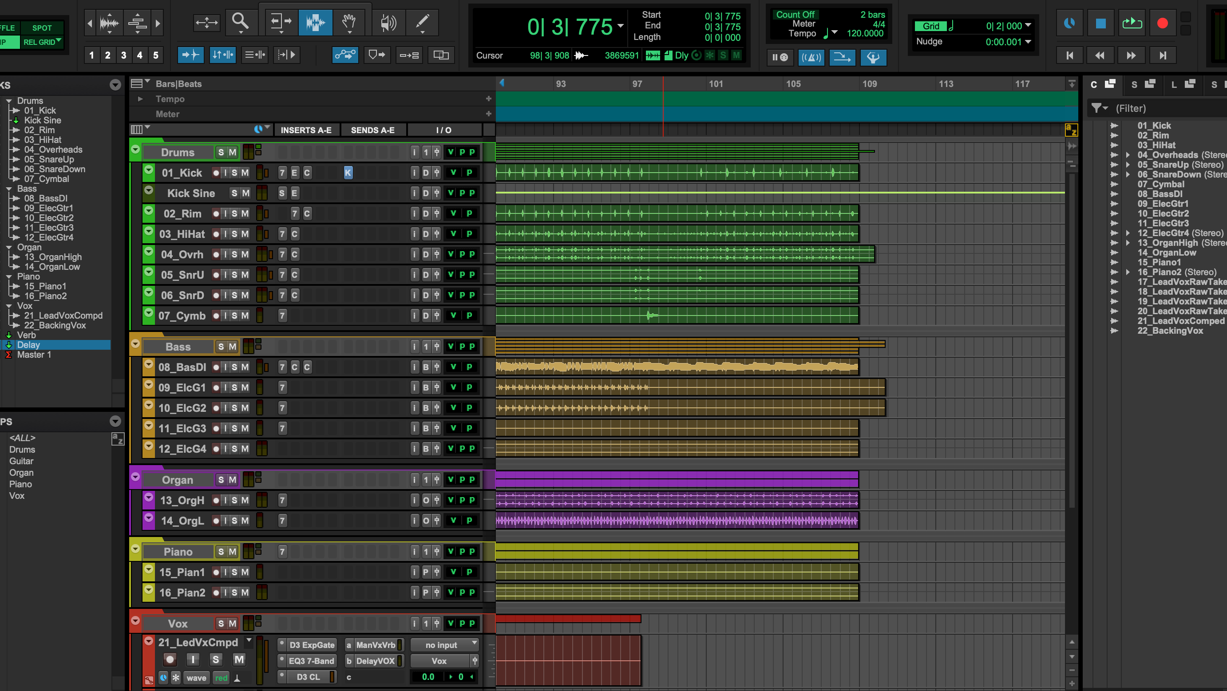The height and width of the screenshot is (691, 1227).
Task: Open the D3 ExpGate insert plugin
Action: 312,645
